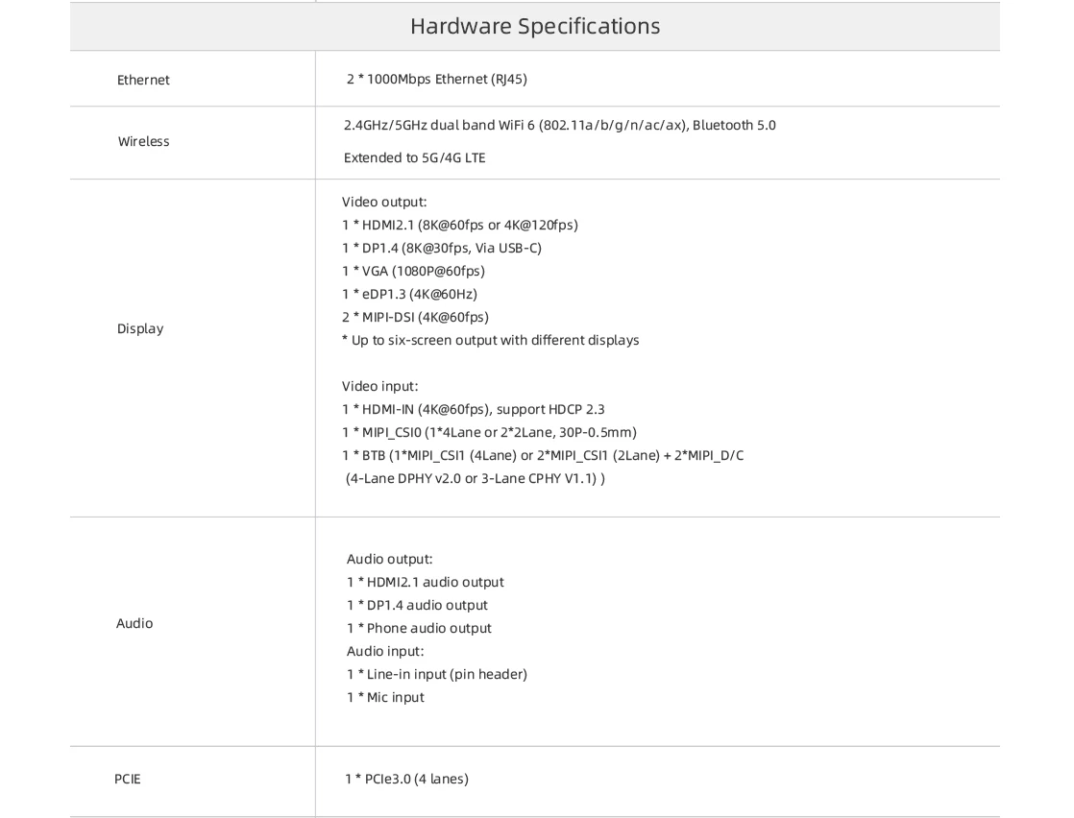Click the Extended to 5G/4G LTE line

[414, 157]
